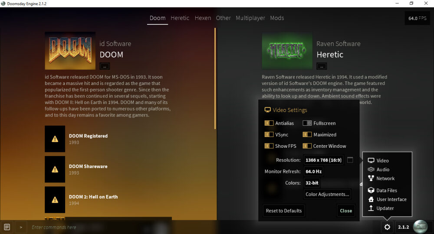Click the Doom column scrollbar
The image size is (434, 234).
coord(215,78)
